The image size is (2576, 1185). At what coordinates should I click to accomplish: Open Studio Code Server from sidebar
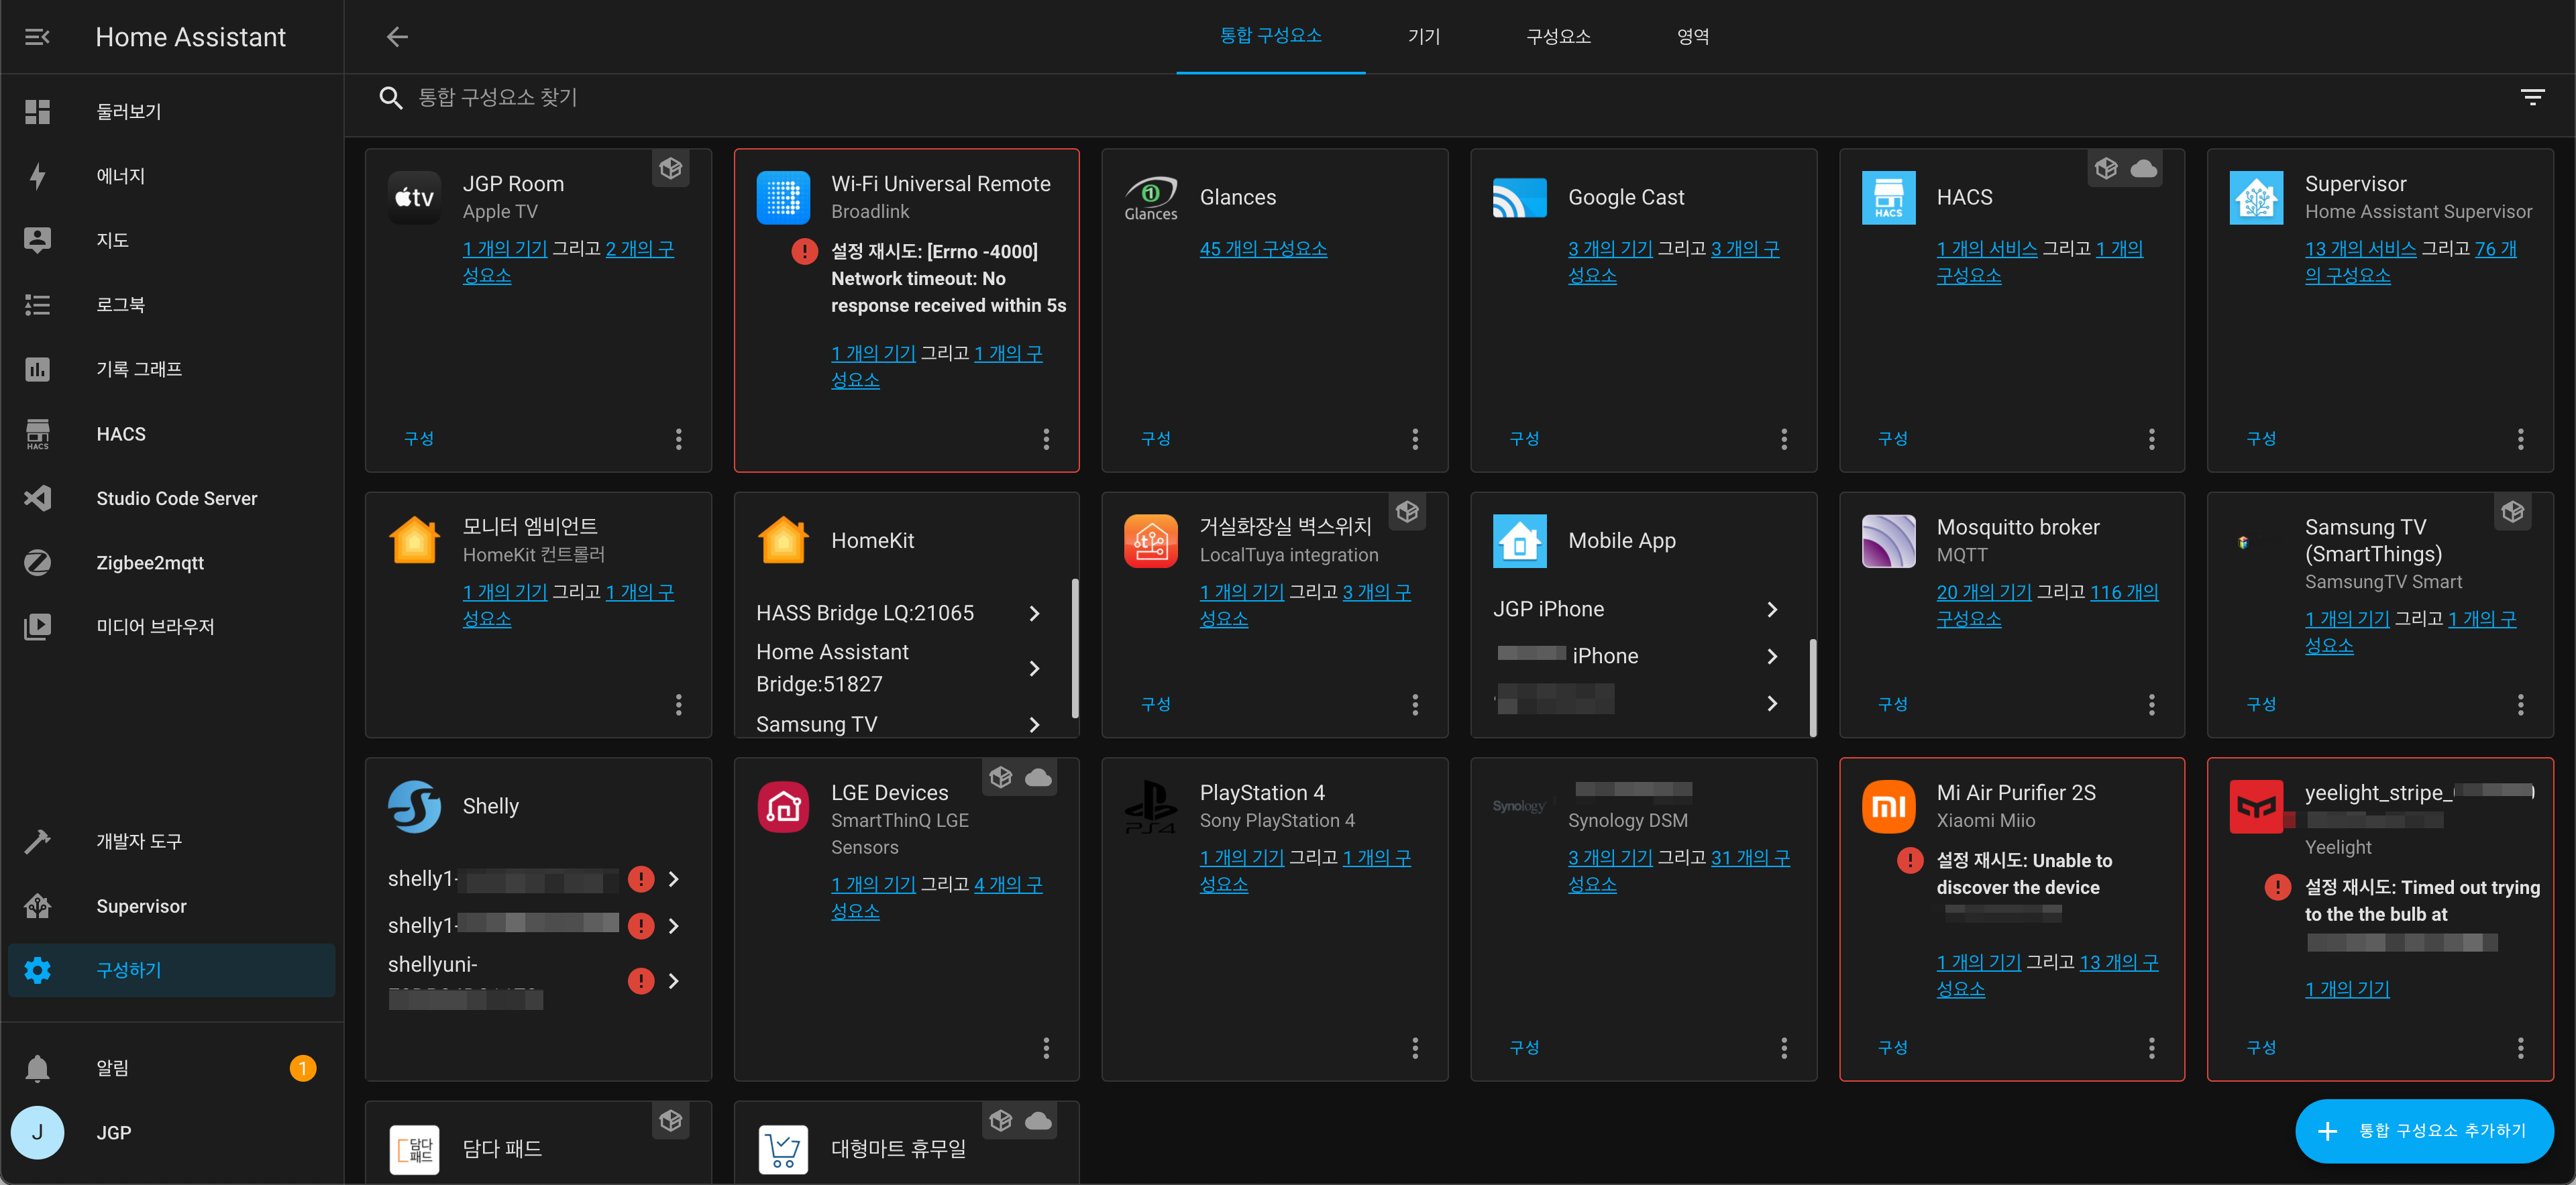point(176,498)
